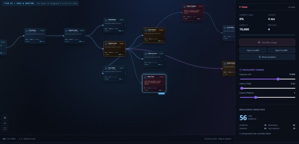Click the 'Failed' status text
299x144 pixels.
click(x=244, y=7)
